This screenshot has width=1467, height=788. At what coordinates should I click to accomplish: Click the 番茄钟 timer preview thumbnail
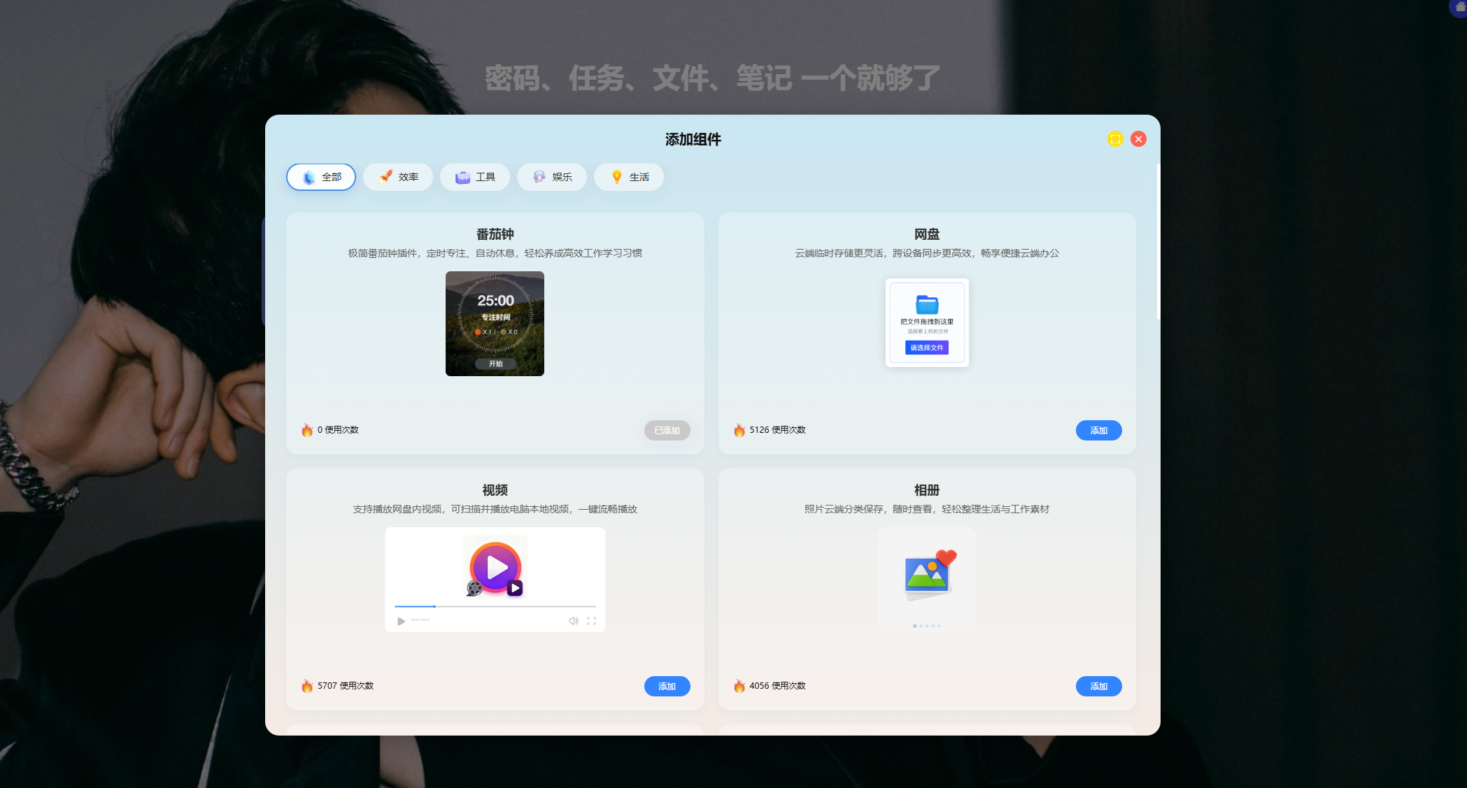click(495, 324)
